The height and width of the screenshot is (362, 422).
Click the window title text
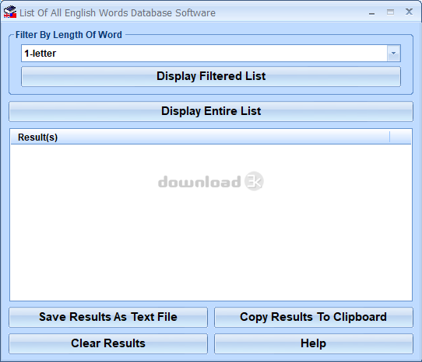pyautogui.click(x=118, y=13)
